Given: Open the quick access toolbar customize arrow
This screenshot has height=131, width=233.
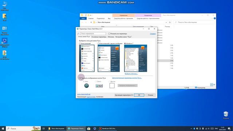Looking at the screenshot, I should click(x=91, y=15).
